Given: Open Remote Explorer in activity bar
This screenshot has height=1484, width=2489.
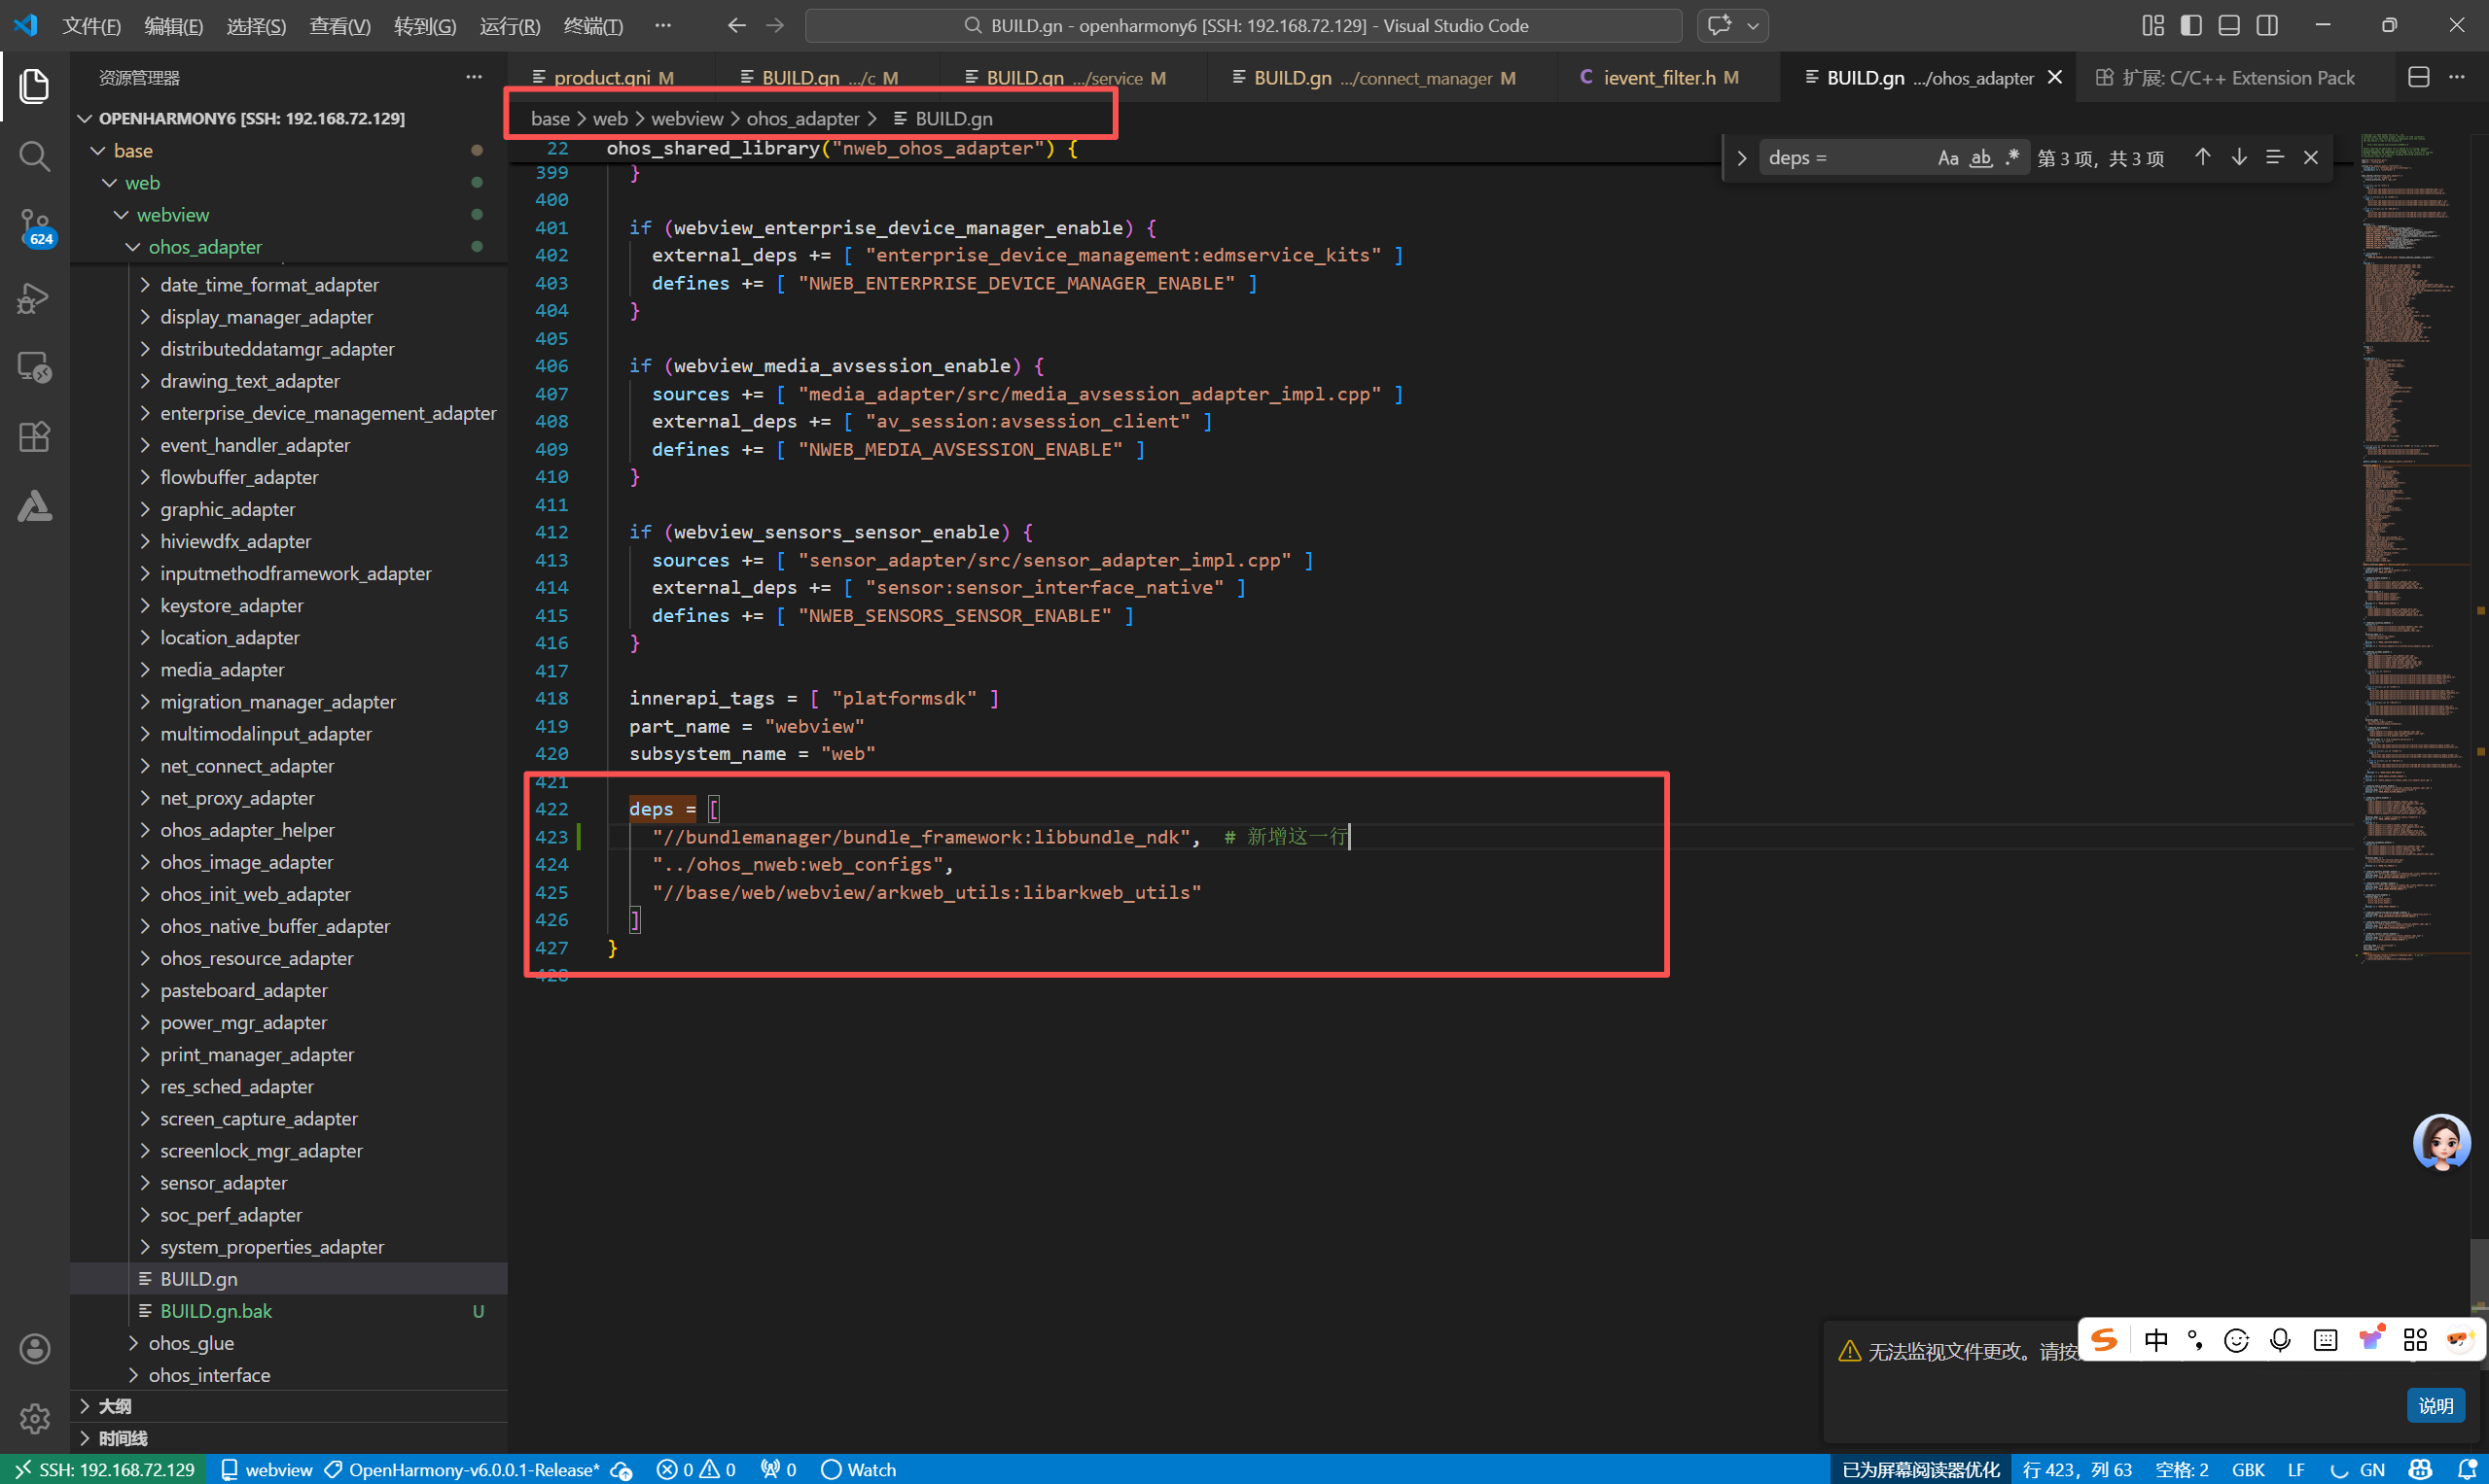Looking at the screenshot, I should (x=34, y=367).
